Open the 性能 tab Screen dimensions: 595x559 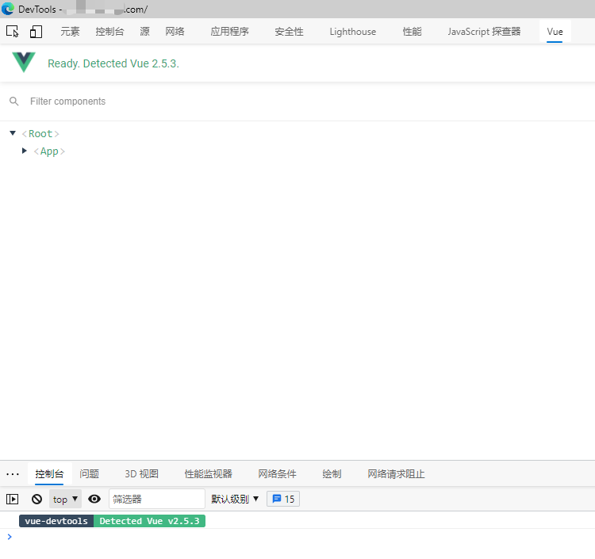click(x=412, y=32)
